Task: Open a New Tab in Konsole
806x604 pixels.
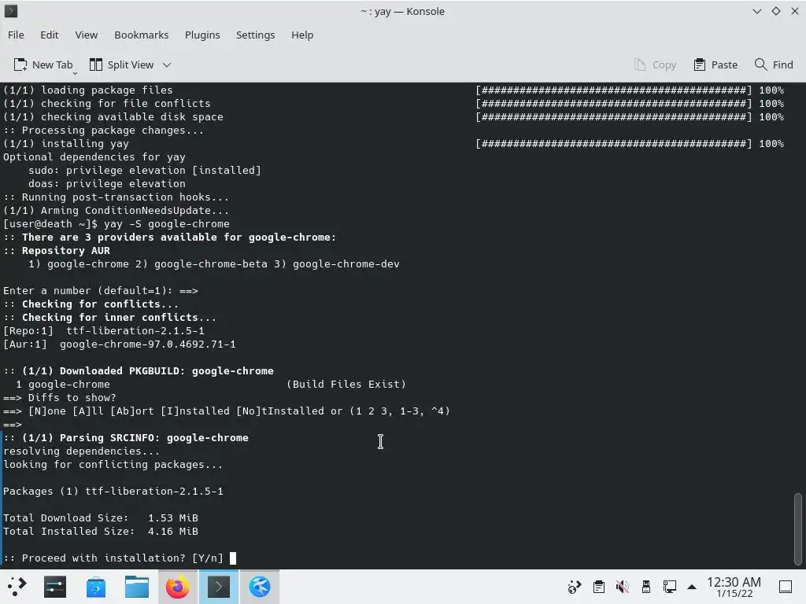Action: 43,64
